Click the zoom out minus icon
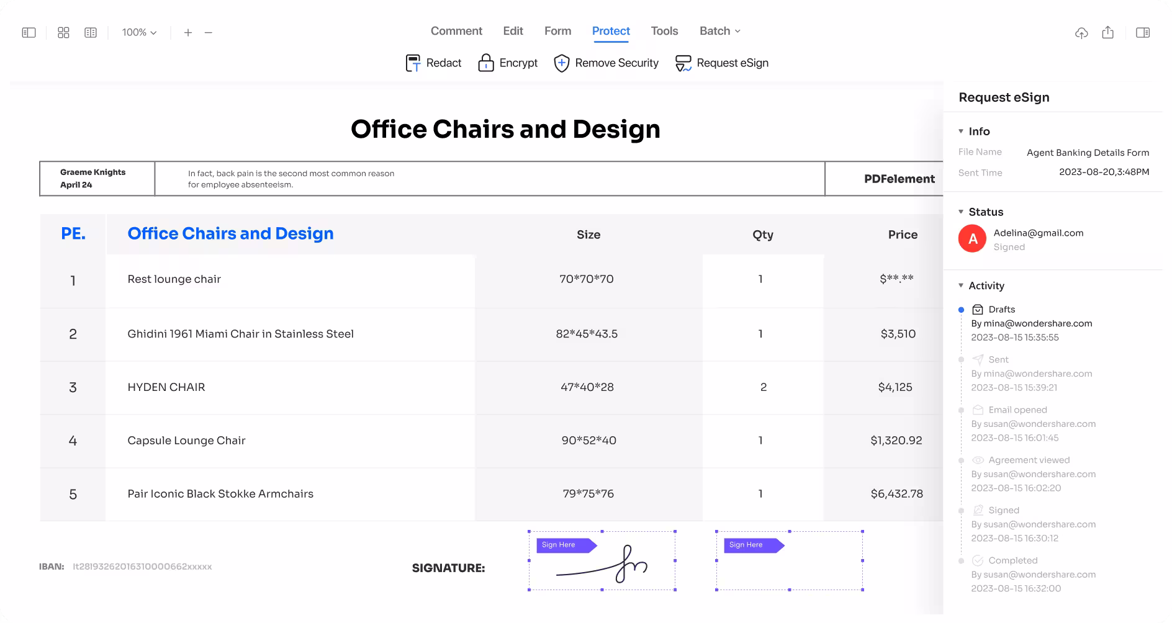 click(209, 32)
